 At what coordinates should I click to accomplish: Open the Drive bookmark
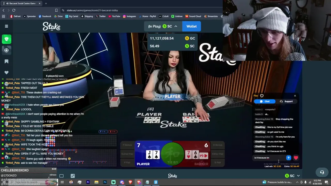coord(58,16)
